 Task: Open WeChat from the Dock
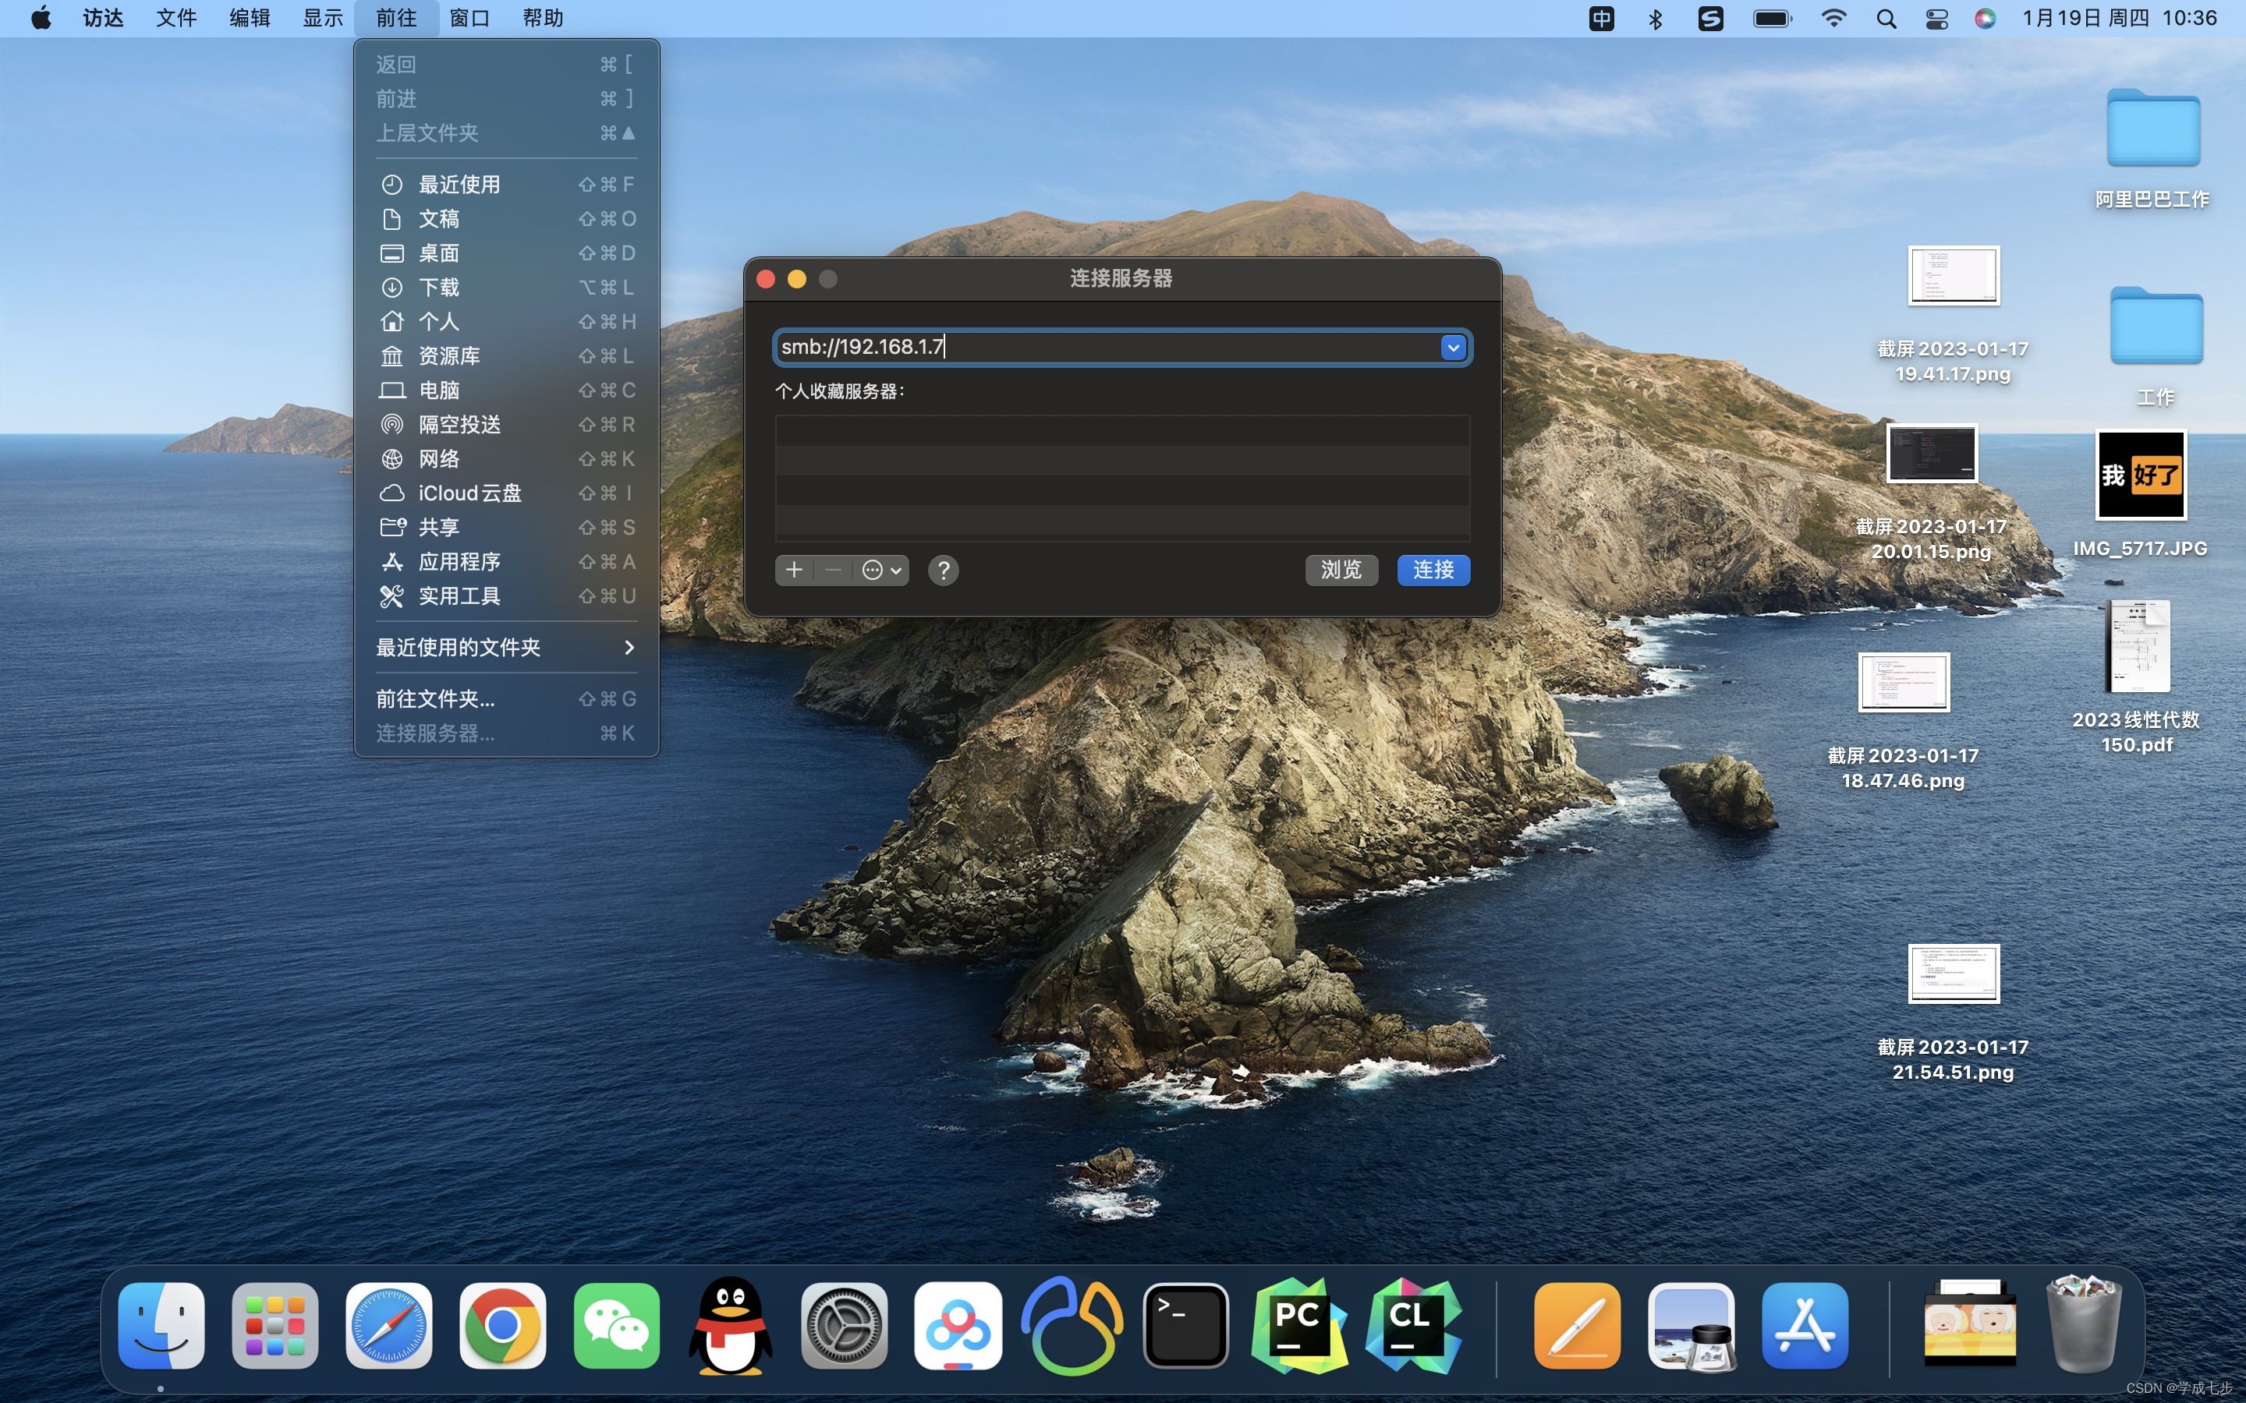click(x=616, y=1325)
